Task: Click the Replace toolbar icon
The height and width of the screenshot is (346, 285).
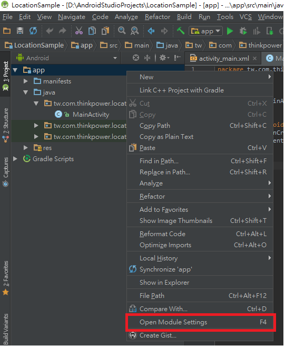Action: pyautogui.click(x=135, y=31)
